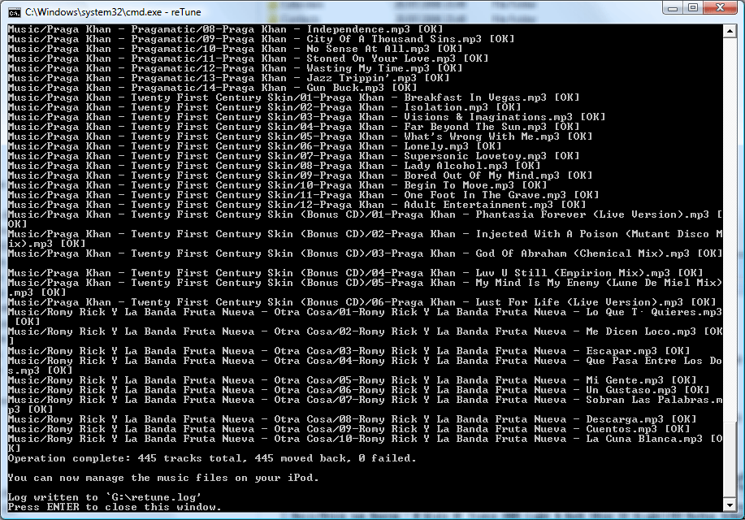Click the 'Phantasia Forever (Live Version).mp3' line

pos(365,219)
